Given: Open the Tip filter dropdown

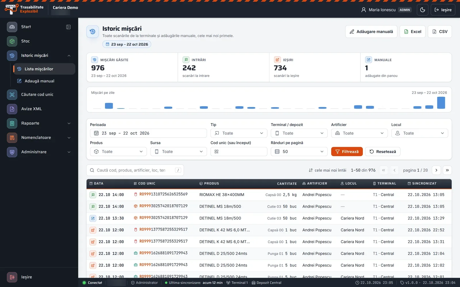Looking at the screenshot, I should (239, 133).
